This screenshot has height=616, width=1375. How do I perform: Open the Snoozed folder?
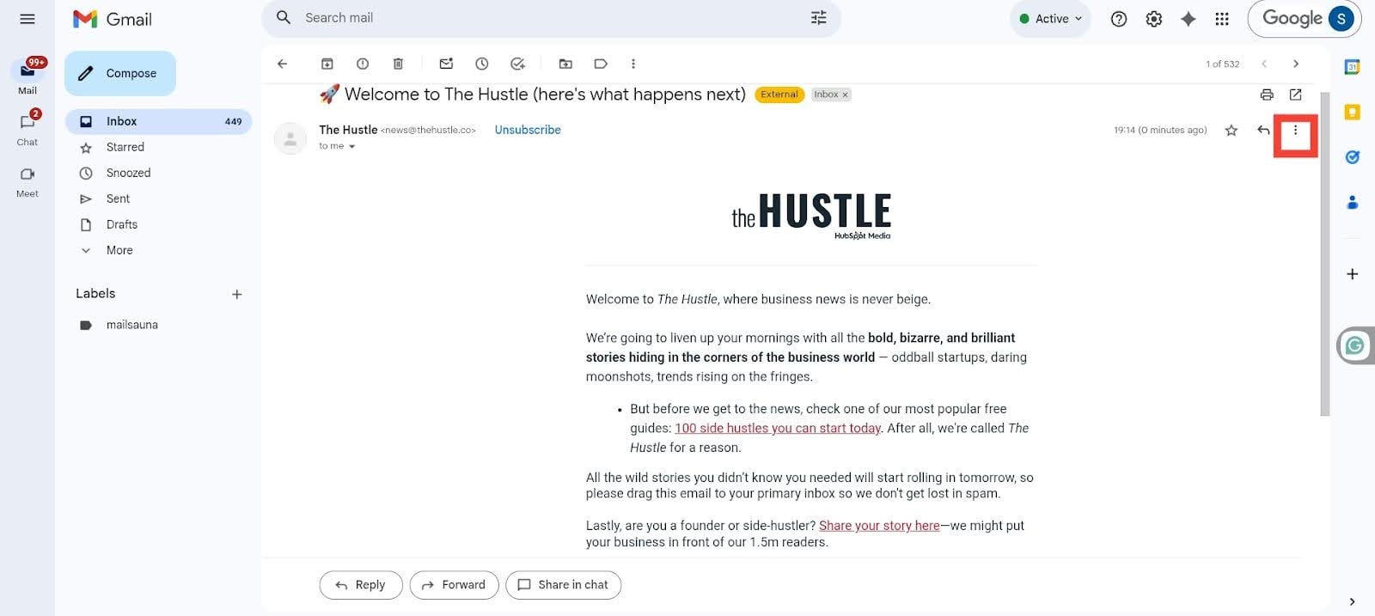coord(128,173)
